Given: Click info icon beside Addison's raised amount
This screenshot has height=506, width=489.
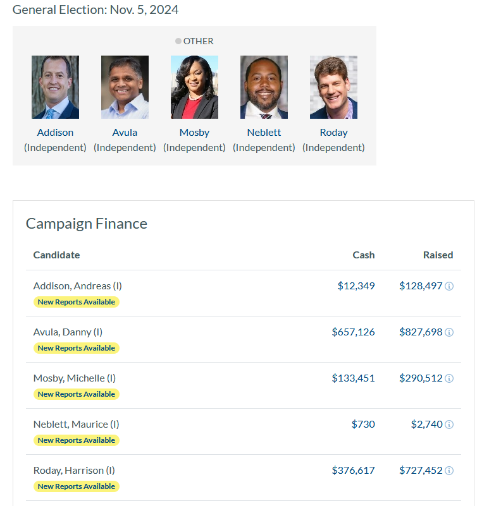Looking at the screenshot, I should (449, 286).
